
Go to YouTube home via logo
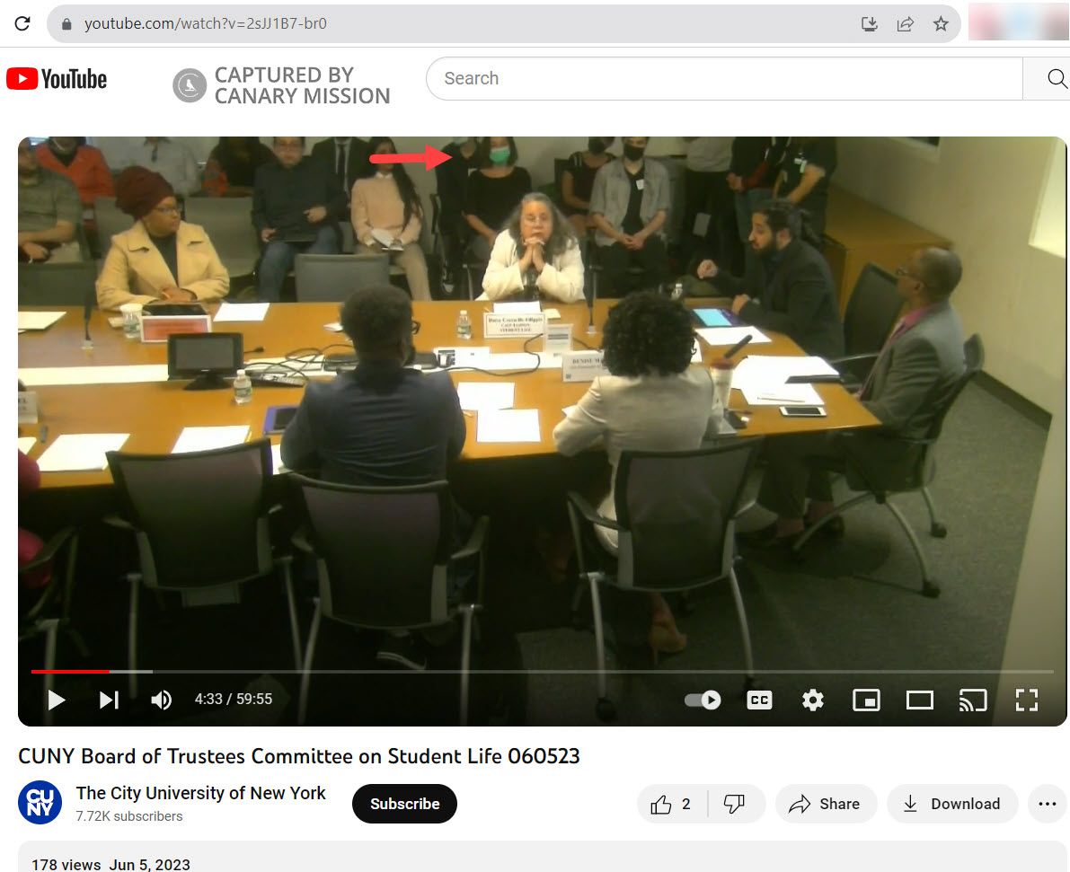(x=57, y=79)
